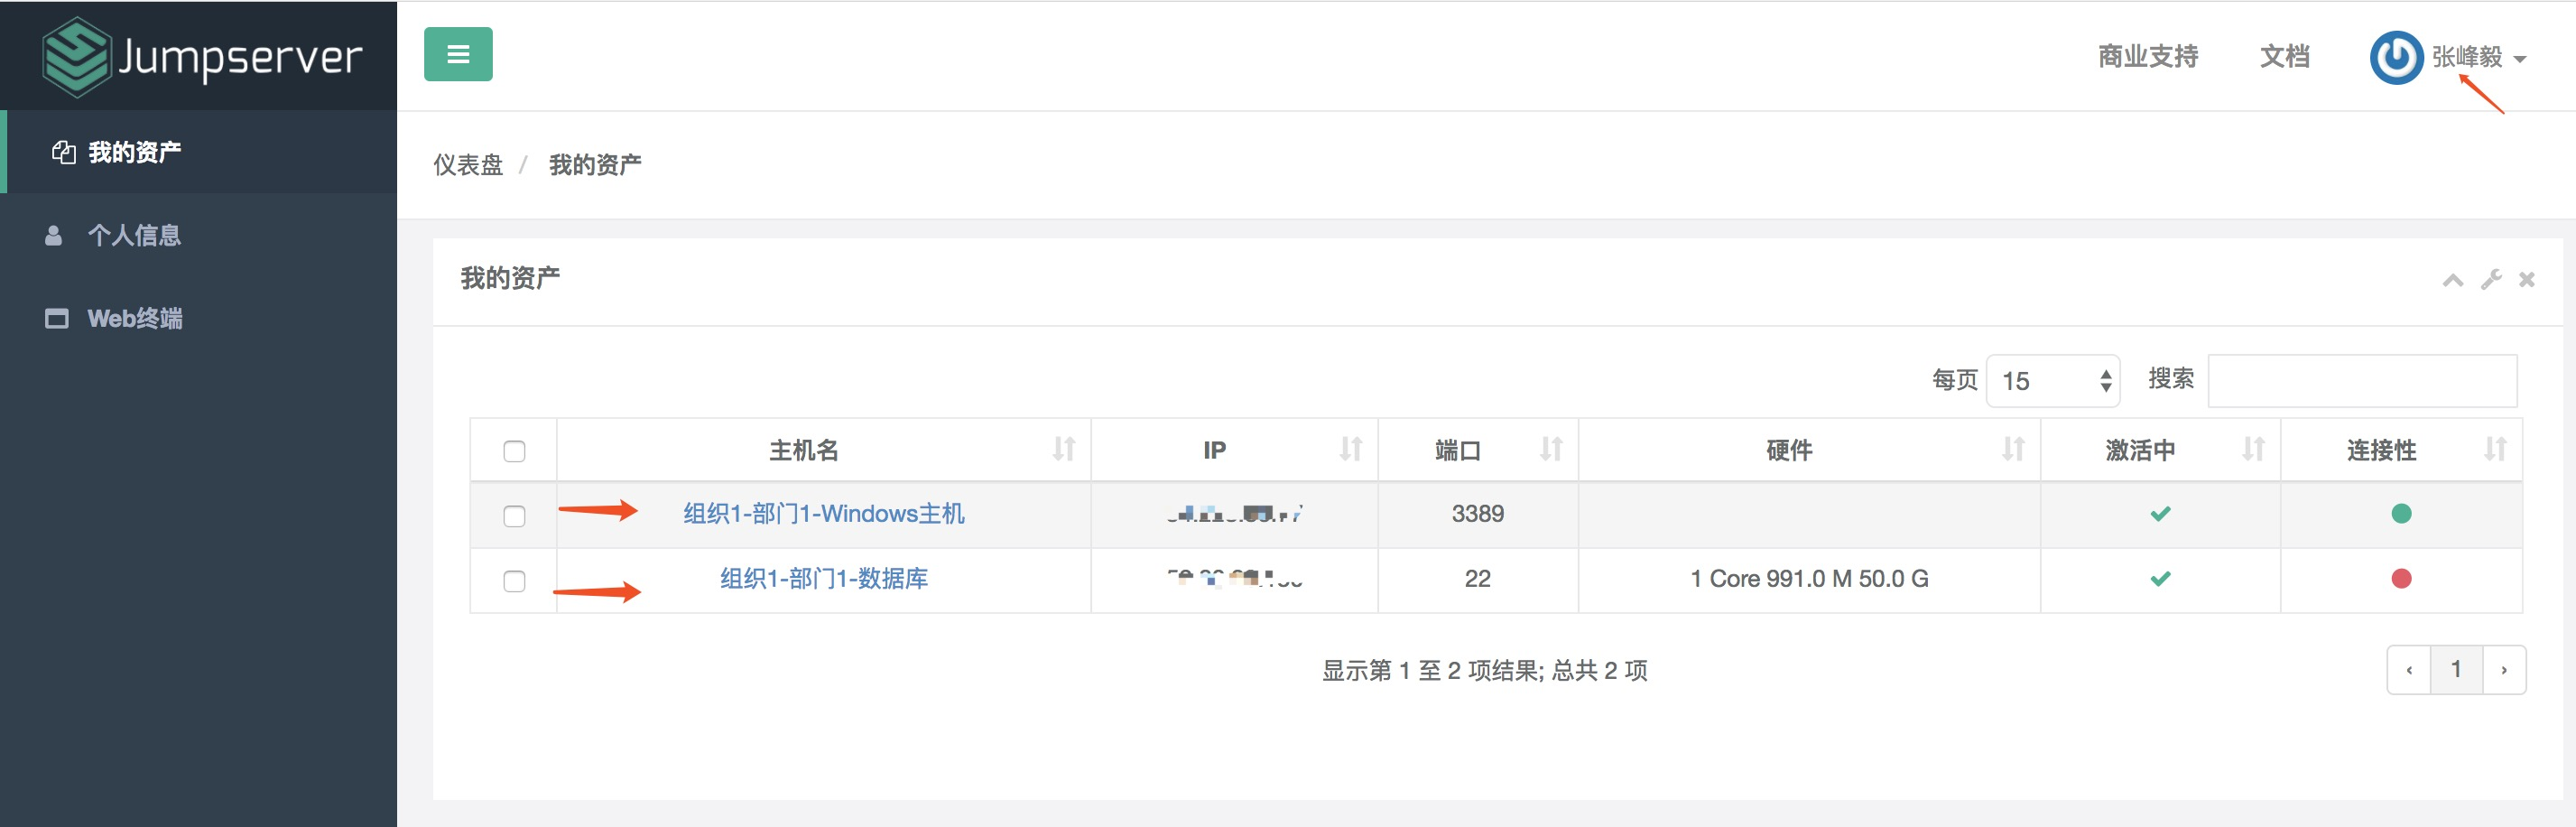Click the 商业支持 link
The height and width of the screenshot is (827, 2576).
[x=2146, y=57]
